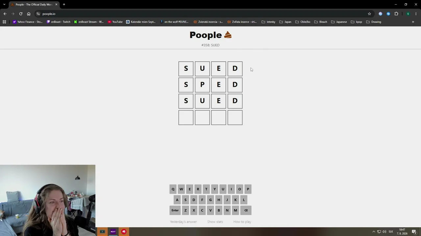Open the red taskbar app icon
The height and width of the screenshot is (236, 421).
click(124, 232)
